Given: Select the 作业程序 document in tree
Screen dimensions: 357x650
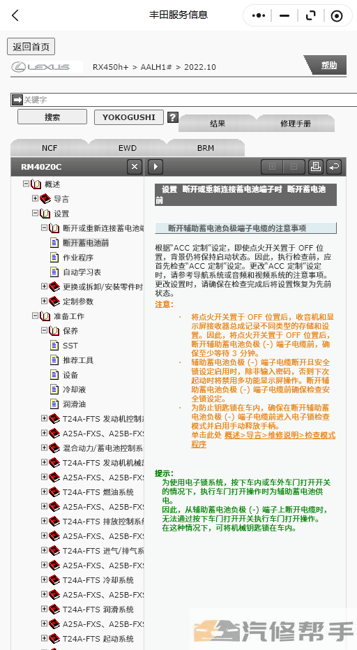Looking at the screenshot, I should click(x=78, y=258).
